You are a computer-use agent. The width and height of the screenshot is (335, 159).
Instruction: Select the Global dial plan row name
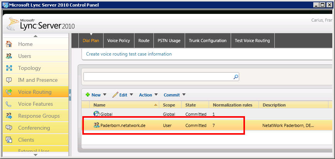click(106, 114)
